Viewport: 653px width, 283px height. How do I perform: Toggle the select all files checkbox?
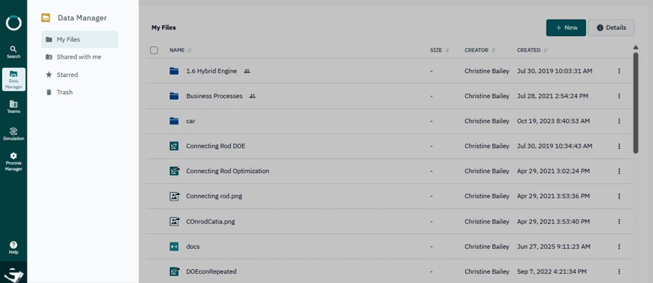(x=154, y=50)
